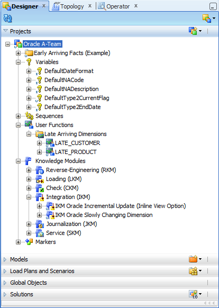Open the Connect Navigator dropdown icon at top right

[209, 19]
